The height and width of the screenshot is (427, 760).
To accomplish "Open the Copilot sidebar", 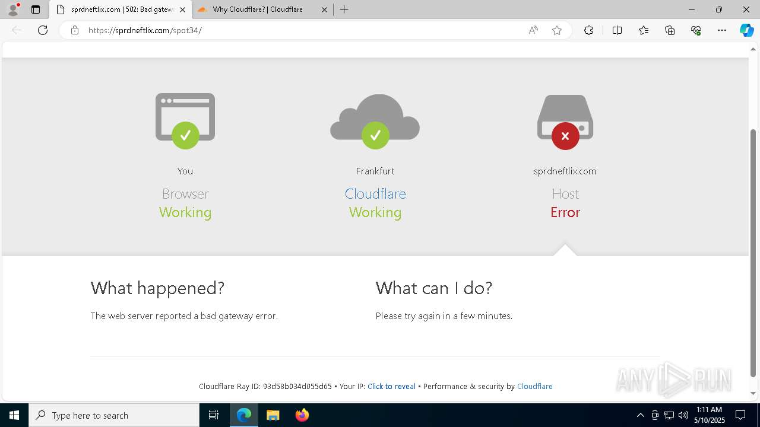I will pos(746,30).
